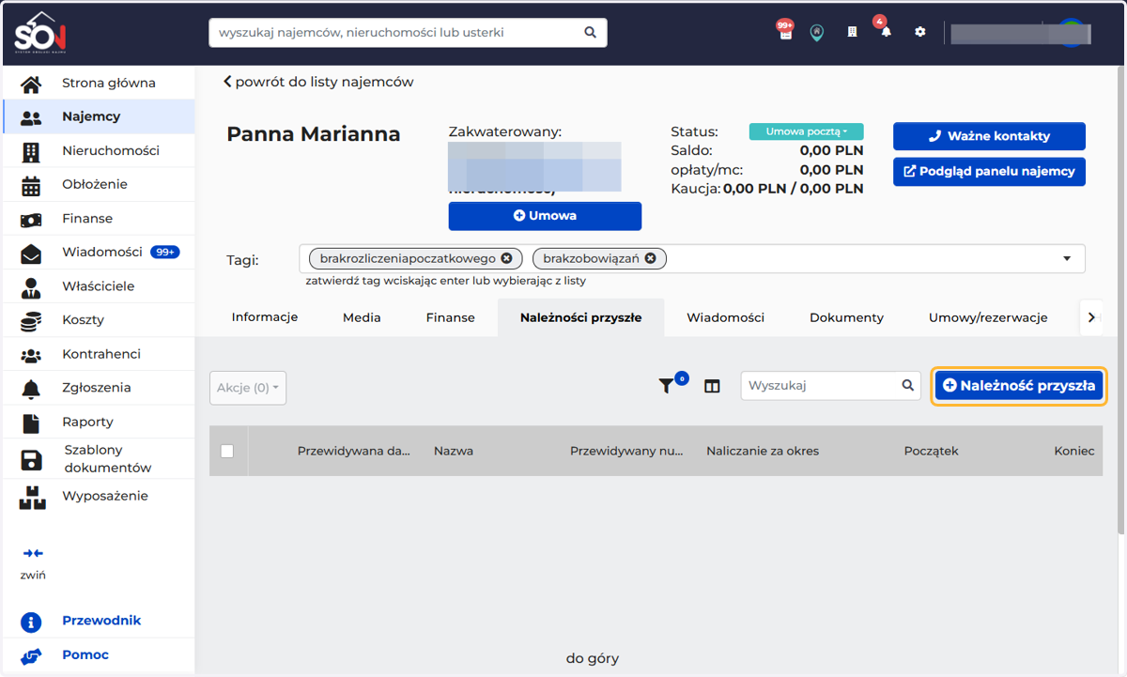1127x677 pixels.
Task: Remove the brakzobowiązań tag
Action: (650, 258)
